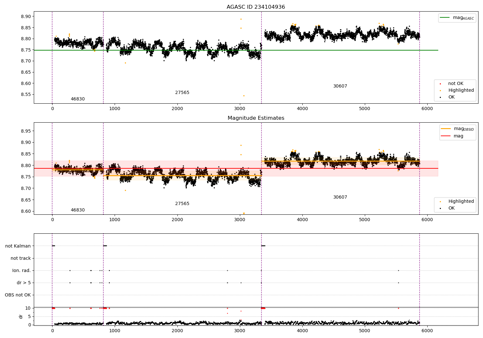This screenshot has height=338, width=483.
Task: Click the 3000 x-tick on the bottom plot
Action: [240, 331]
